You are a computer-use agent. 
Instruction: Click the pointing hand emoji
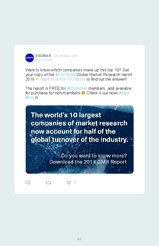37,79
